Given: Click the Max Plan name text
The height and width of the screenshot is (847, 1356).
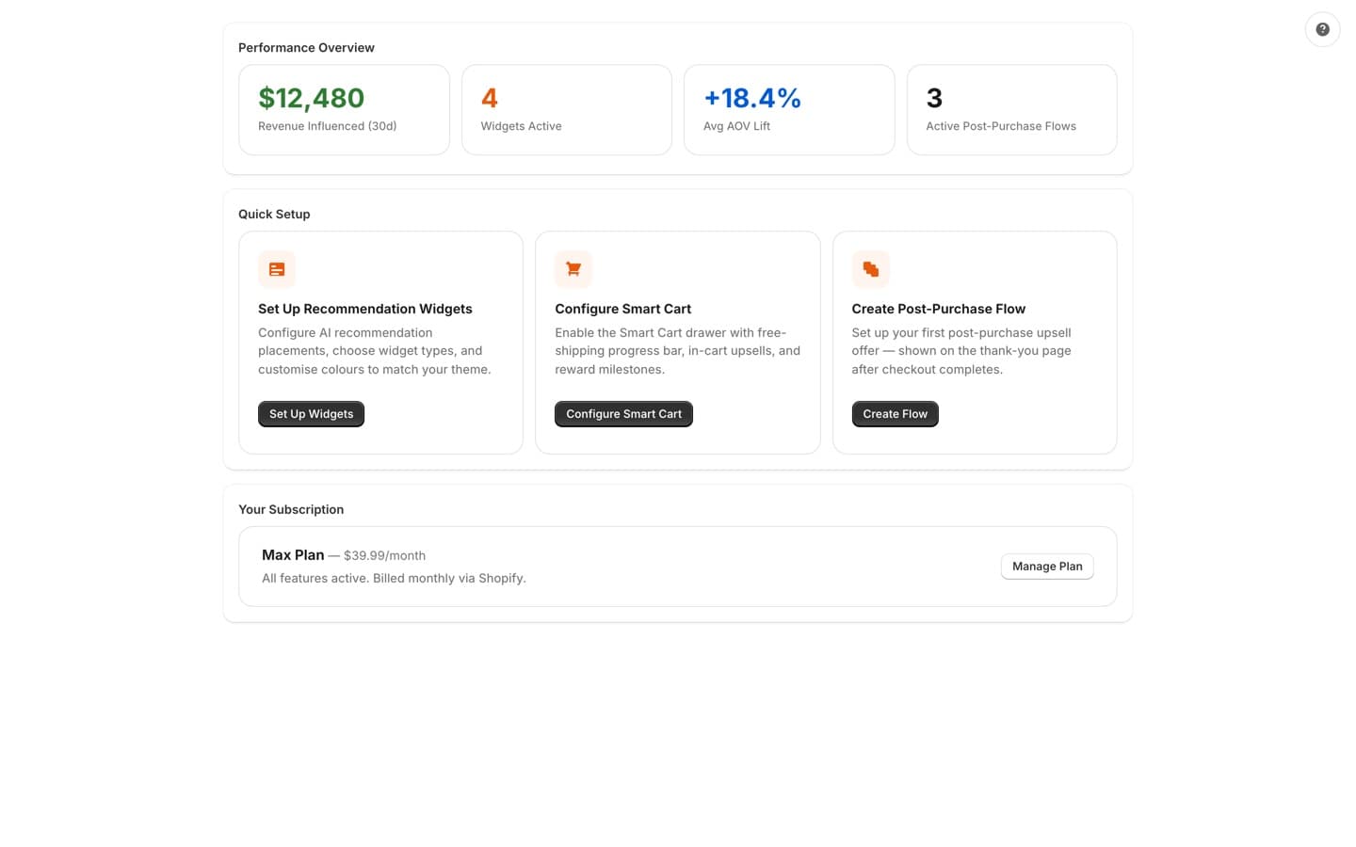Looking at the screenshot, I should tap(293, 555).
